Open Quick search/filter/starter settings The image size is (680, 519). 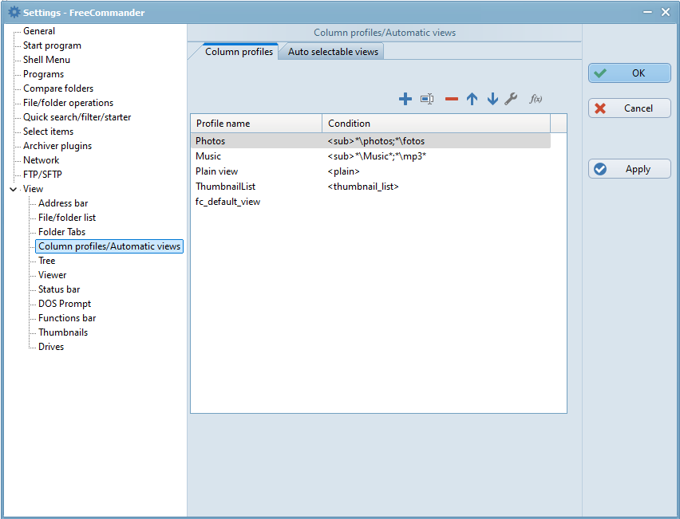[77, 117]
